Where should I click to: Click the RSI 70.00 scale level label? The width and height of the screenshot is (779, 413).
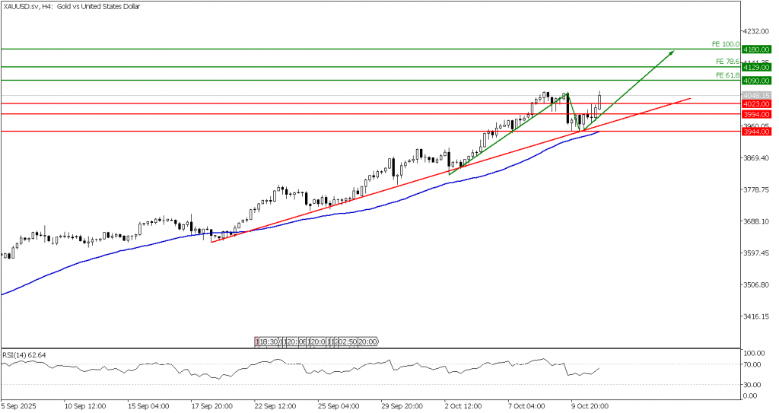pos(755,365)
